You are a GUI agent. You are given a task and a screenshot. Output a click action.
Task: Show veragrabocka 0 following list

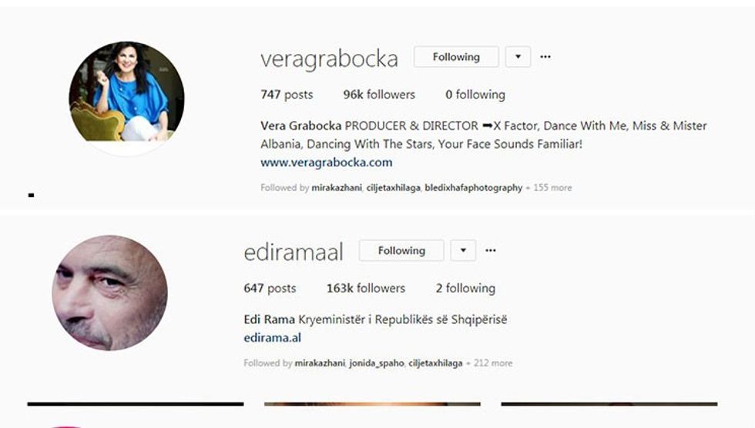475,95
